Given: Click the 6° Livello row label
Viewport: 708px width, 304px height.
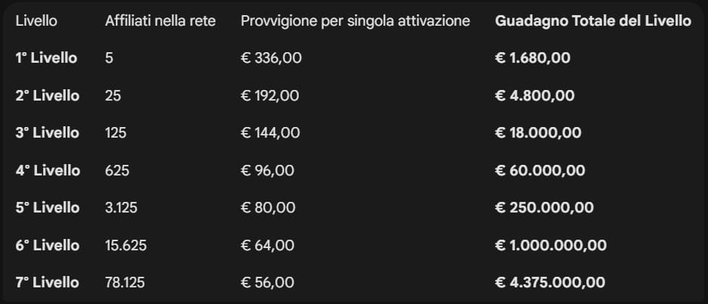Looking at the screenshot, I should point(47,246).
